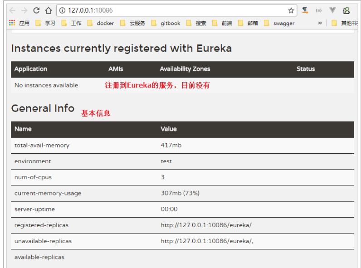Click the General Info heading
The image size is (361, 268).
click(43, 108)
